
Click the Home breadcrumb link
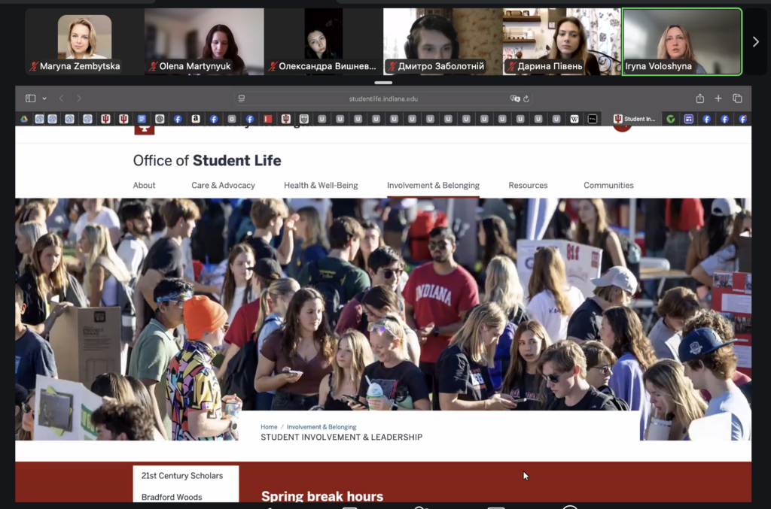click(269, 427)
